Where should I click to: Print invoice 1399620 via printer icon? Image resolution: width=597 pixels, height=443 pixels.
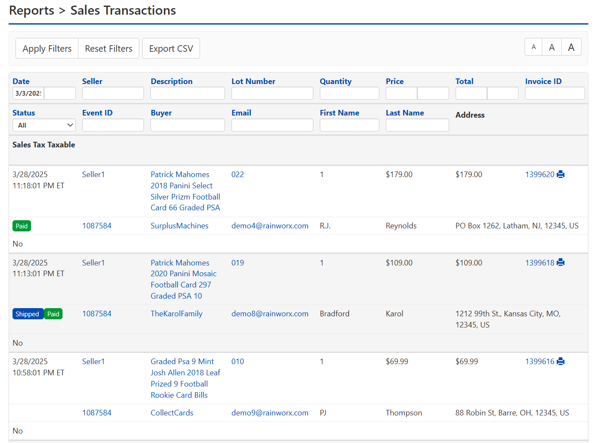coord(560,175)
